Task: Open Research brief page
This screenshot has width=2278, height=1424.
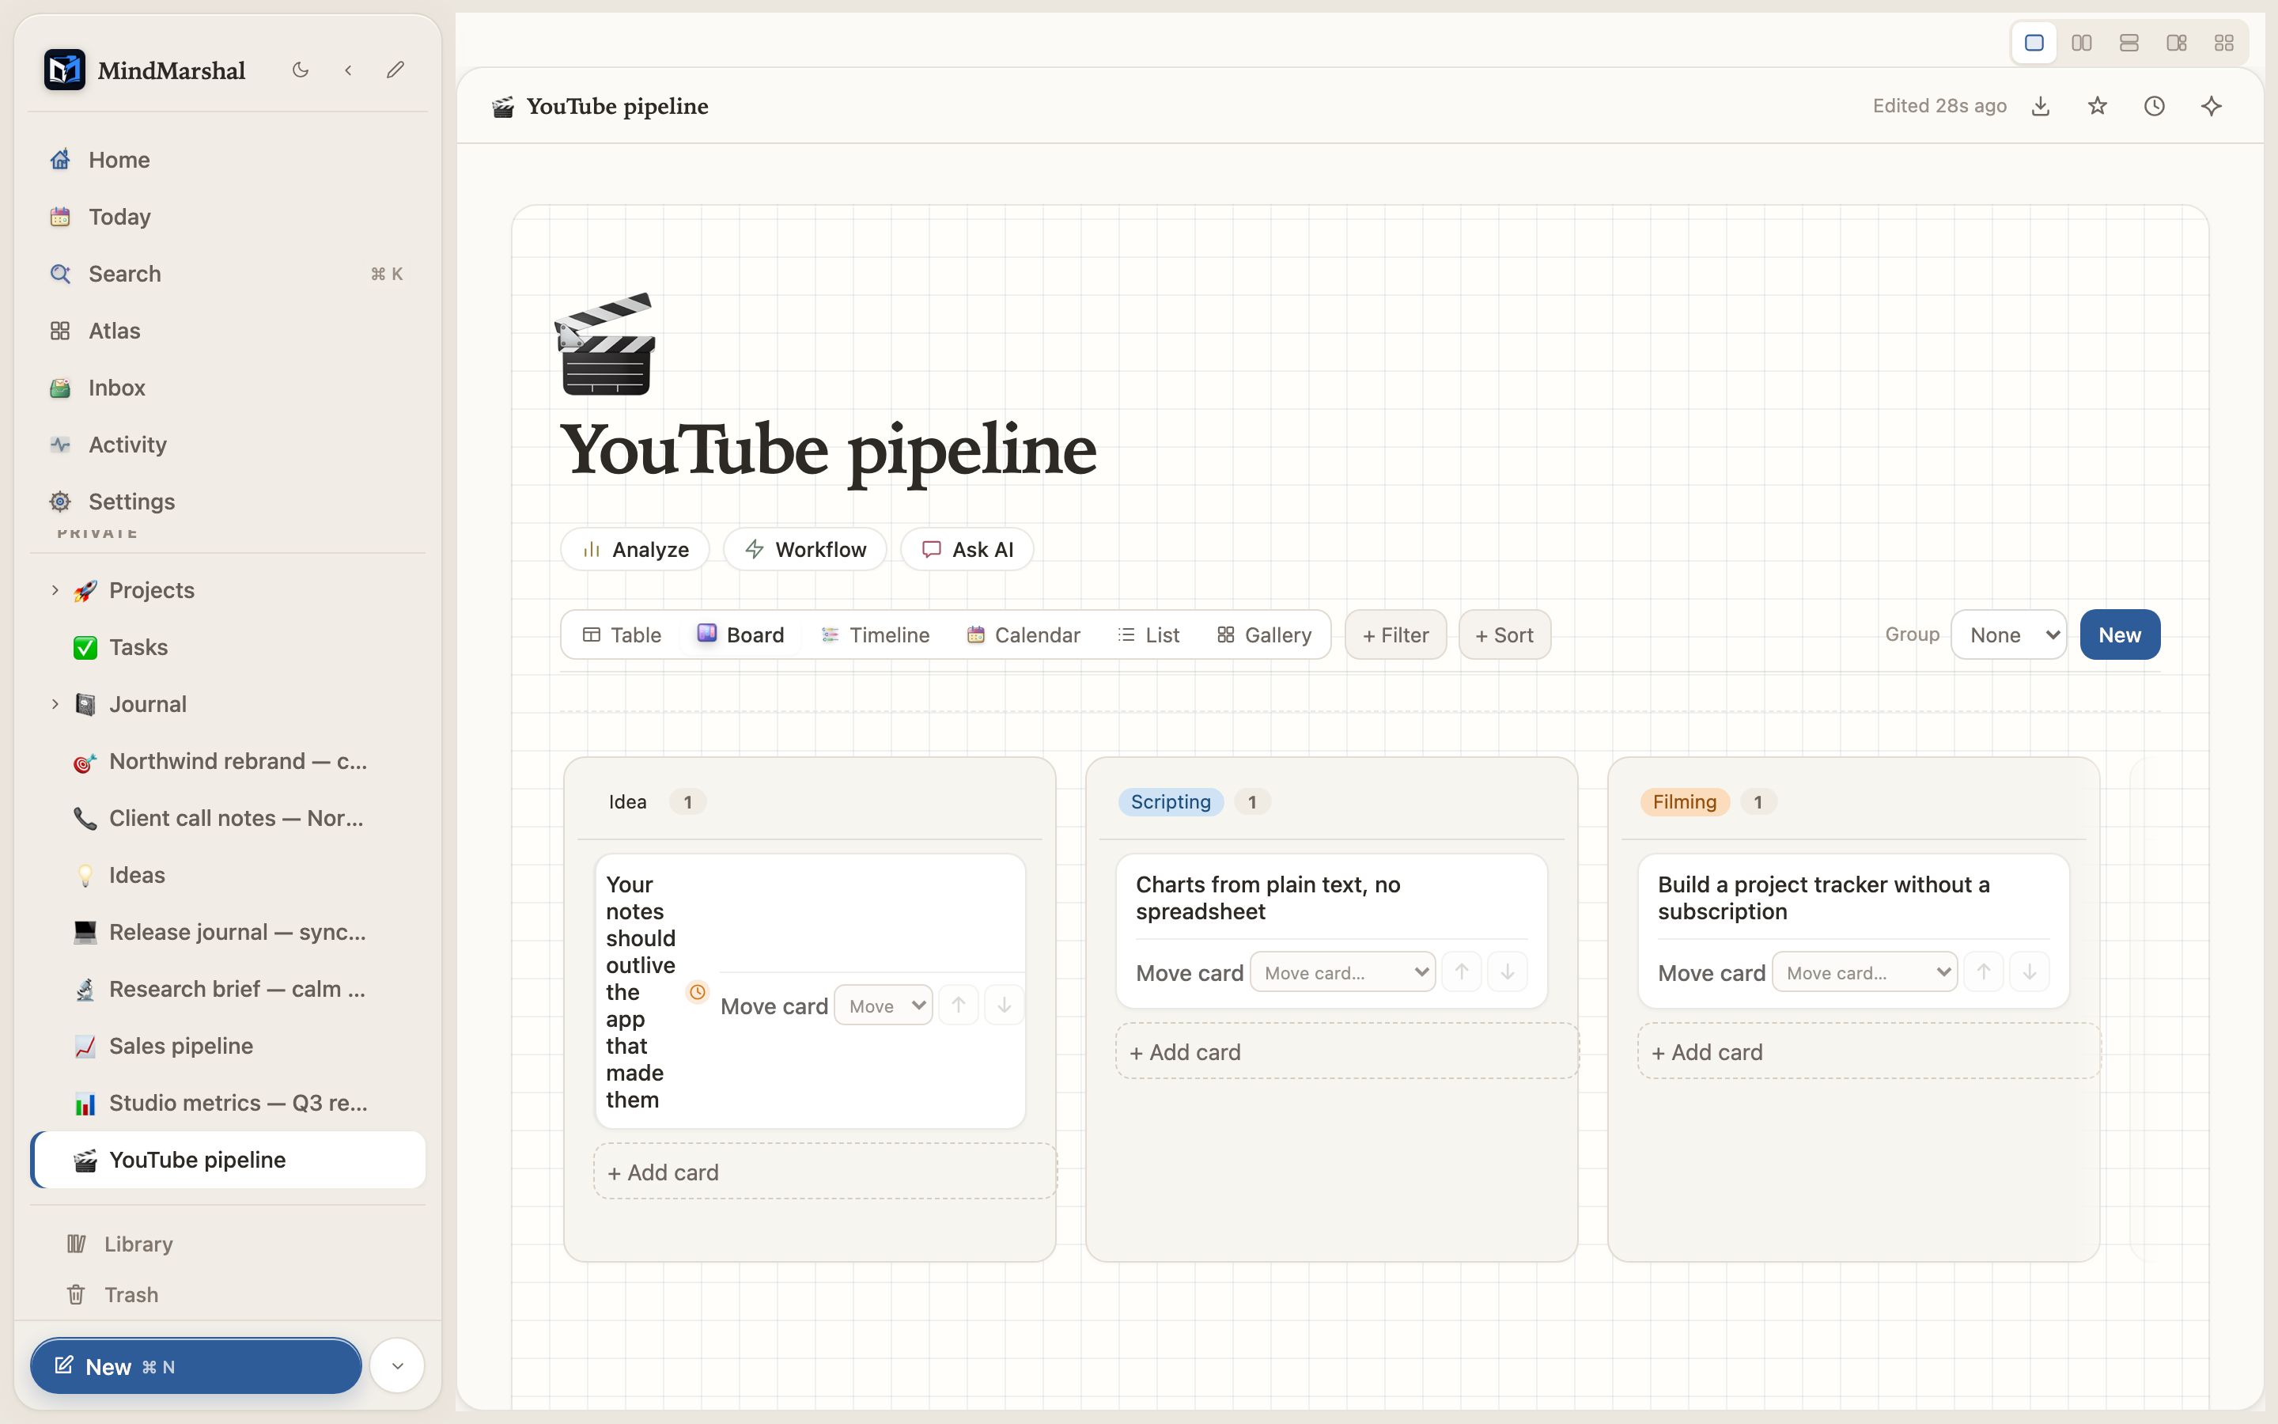Action: (228, 990)
